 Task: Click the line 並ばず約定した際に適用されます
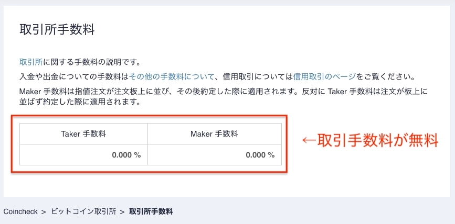point(79,103)
